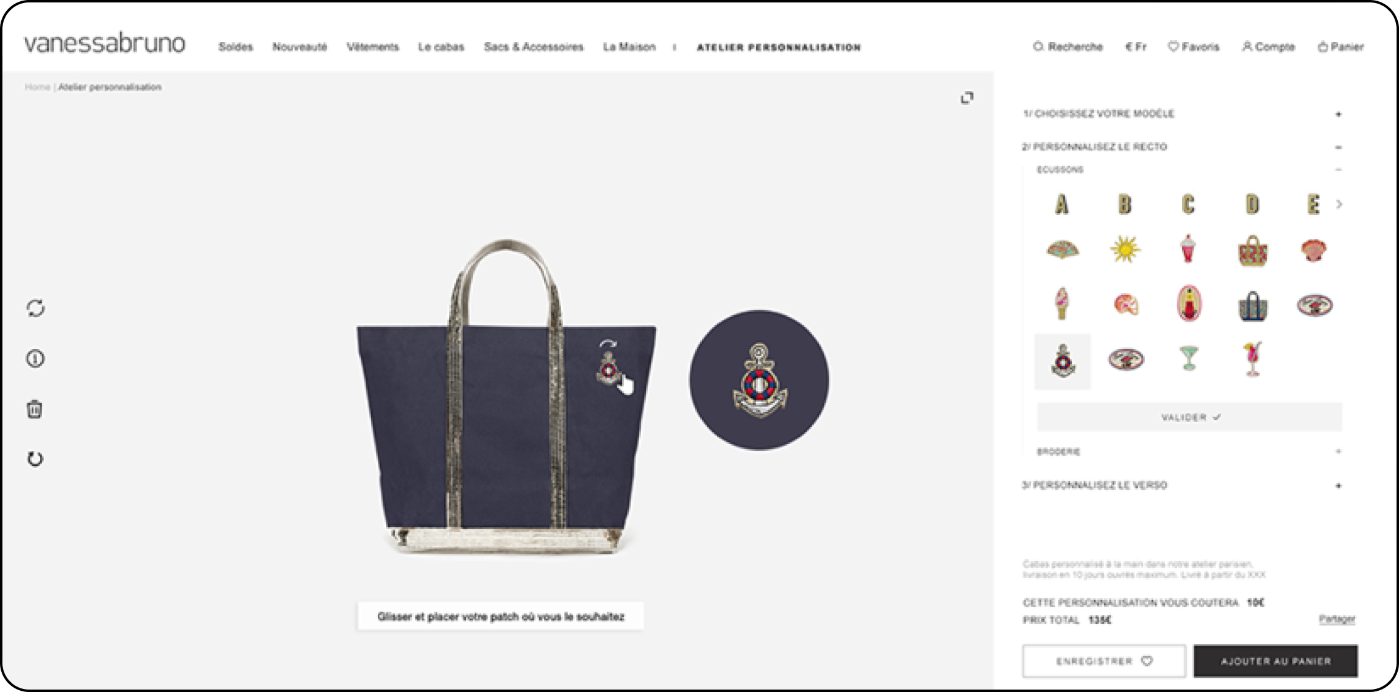Pick the pink cocktail patch
This screenshot has width=1399, height=692.
click(1252, 359)
